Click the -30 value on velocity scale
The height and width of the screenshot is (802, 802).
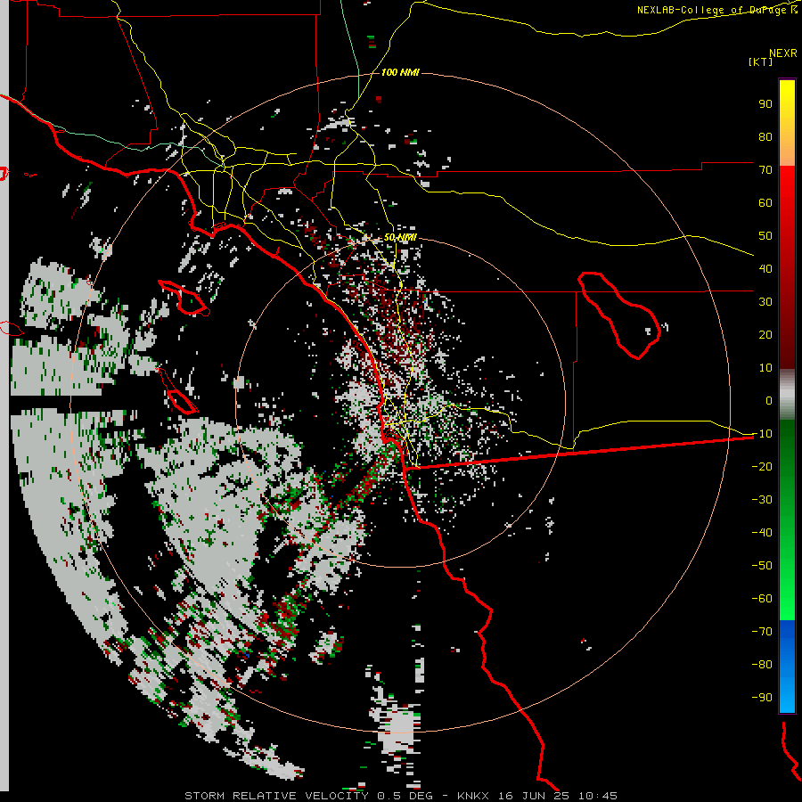point(762,500)
